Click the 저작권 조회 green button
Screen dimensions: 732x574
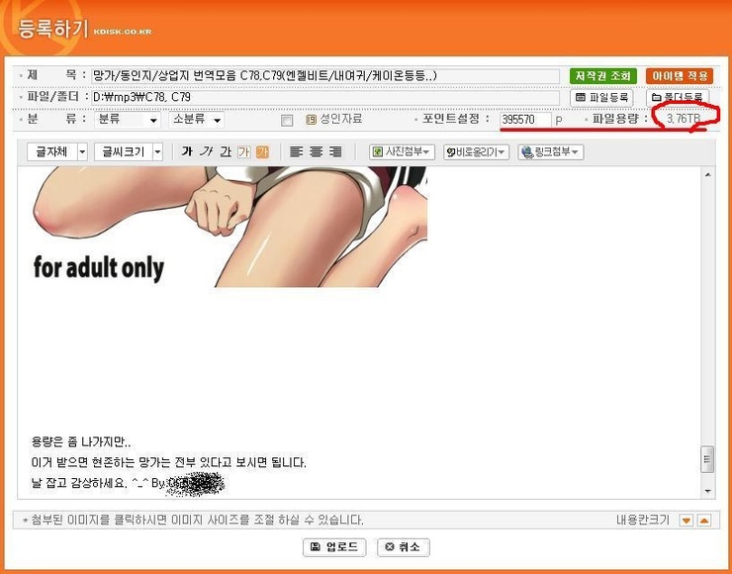click(603, 75)
